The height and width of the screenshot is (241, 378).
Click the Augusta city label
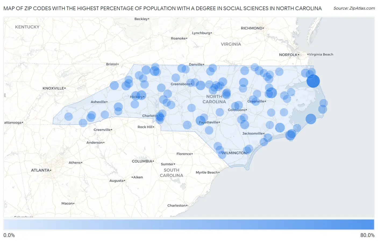tap(116, 180)
